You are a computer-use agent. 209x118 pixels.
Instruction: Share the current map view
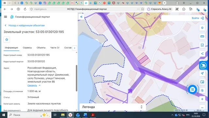(202, 54)
